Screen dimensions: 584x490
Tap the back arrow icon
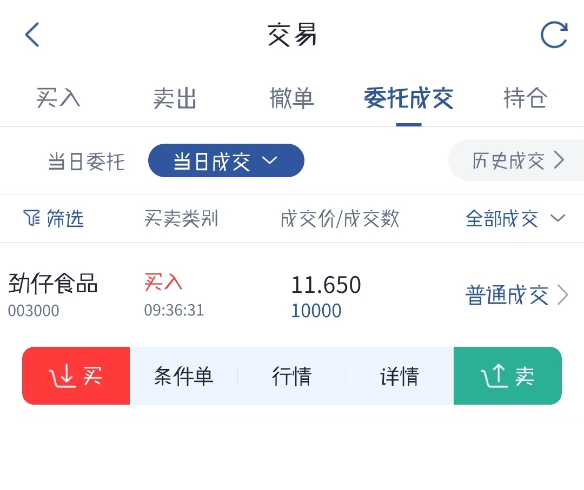point(32,35)
